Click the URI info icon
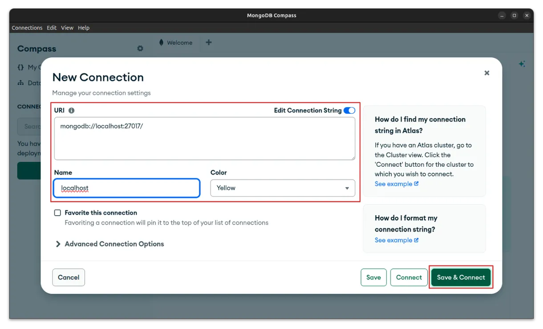 pos(71,110)
